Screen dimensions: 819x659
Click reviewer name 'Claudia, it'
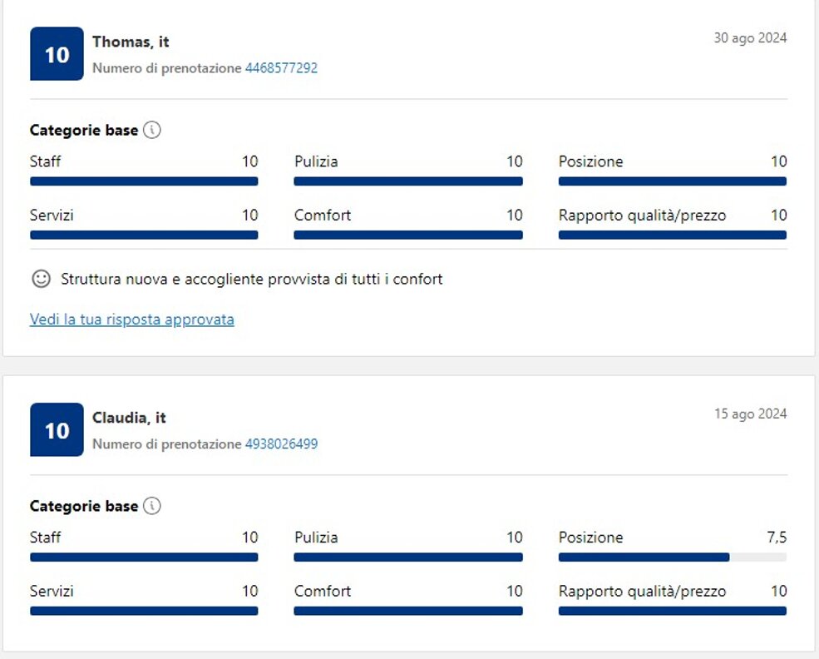tap(129, 418)
